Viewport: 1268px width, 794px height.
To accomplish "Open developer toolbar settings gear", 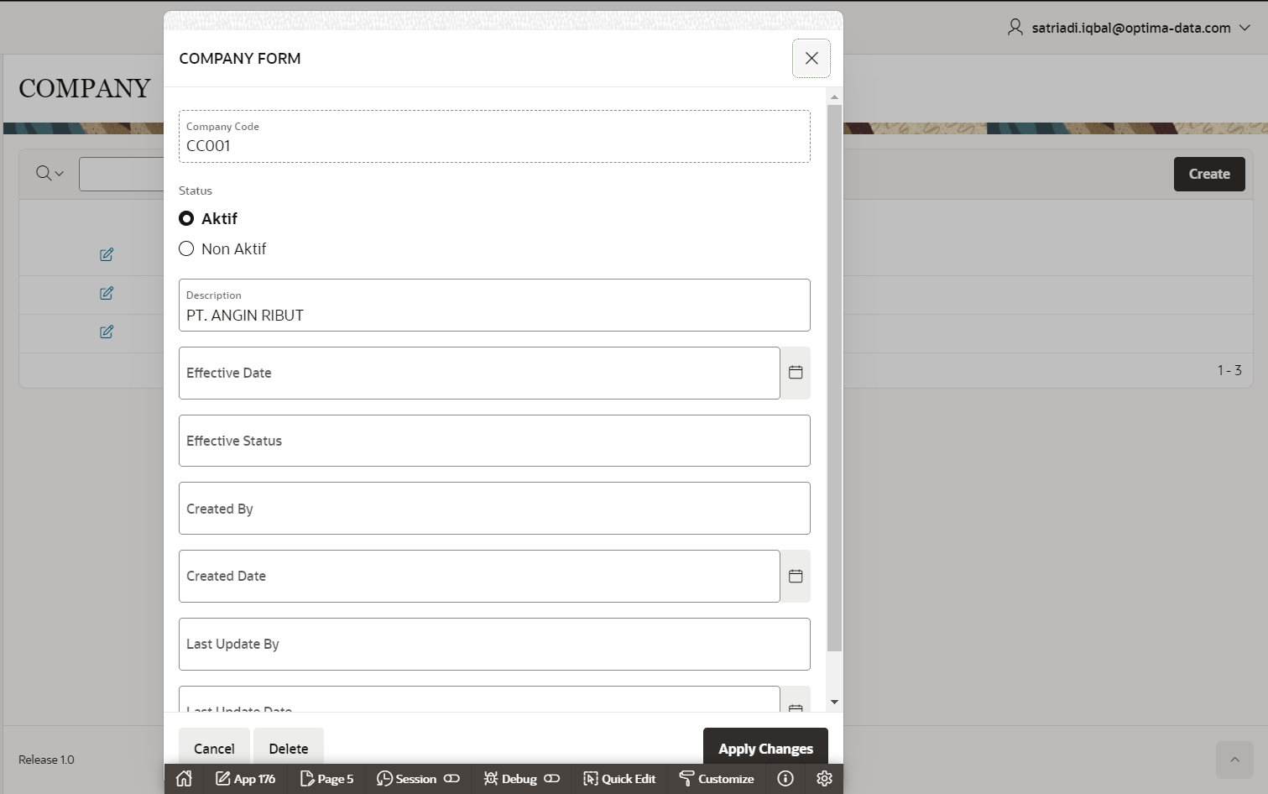I will pos(824,779).
